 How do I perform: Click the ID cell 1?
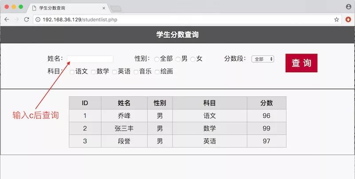coord(85,116)
